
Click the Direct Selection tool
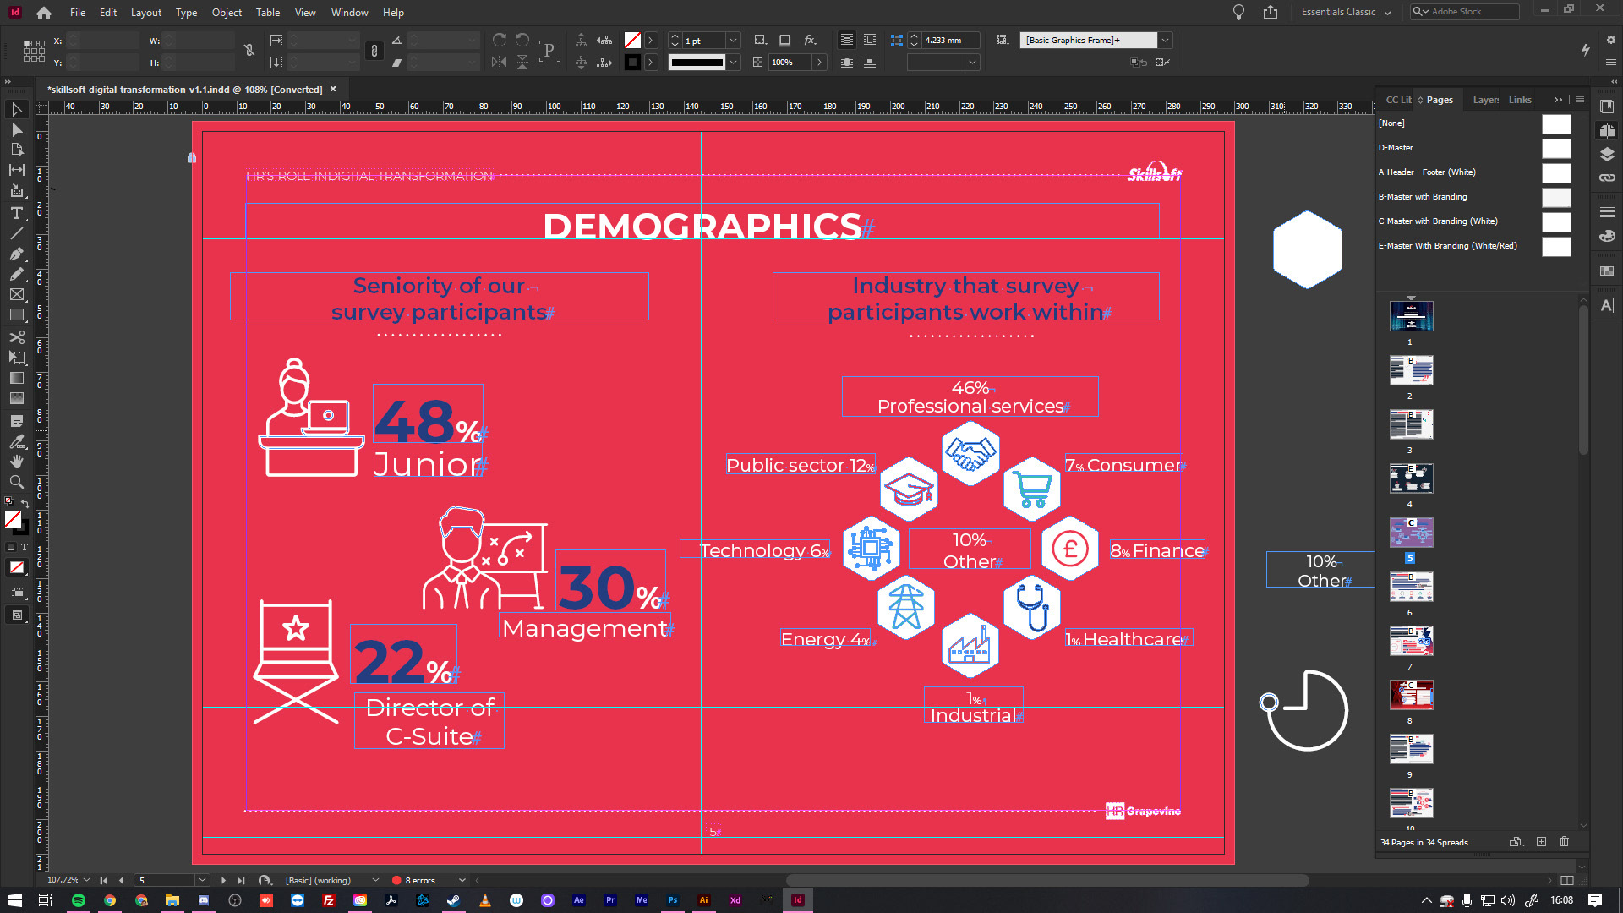tap(16, 130)
